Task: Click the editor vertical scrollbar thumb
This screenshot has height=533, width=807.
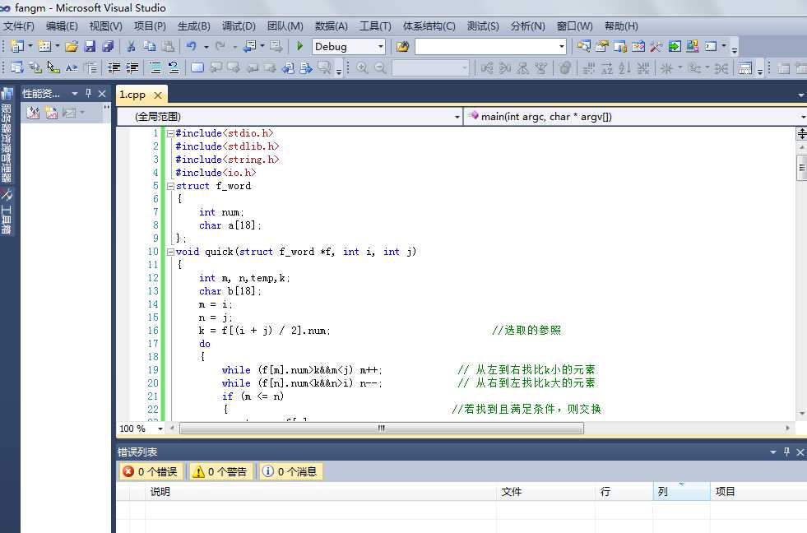Action: (801, 168)
